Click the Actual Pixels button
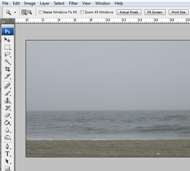190x171 pixels. coord(129,12)
